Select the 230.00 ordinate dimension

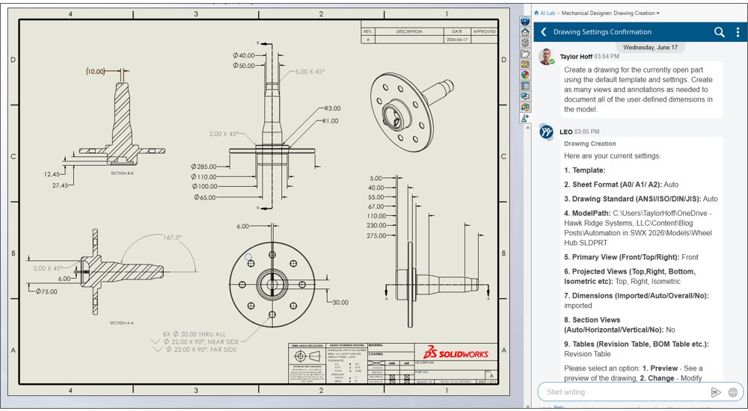tap(376, 226)
